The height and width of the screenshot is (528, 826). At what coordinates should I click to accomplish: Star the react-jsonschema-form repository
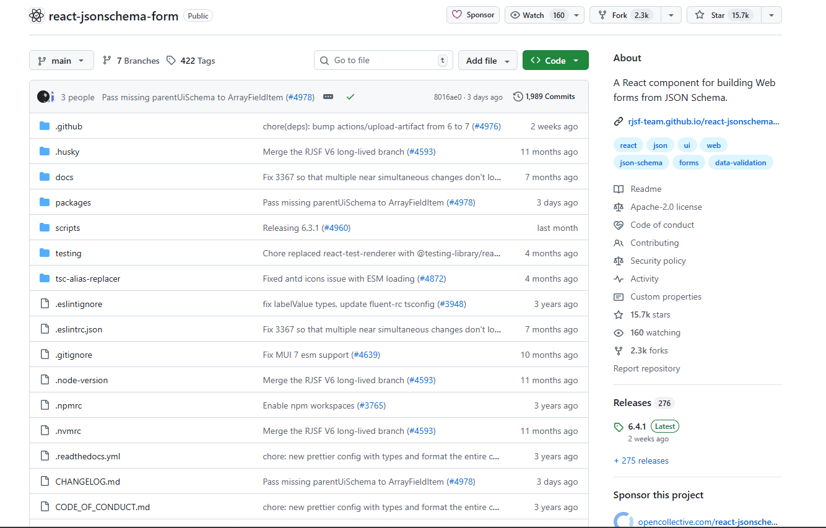tap(723, 15)
